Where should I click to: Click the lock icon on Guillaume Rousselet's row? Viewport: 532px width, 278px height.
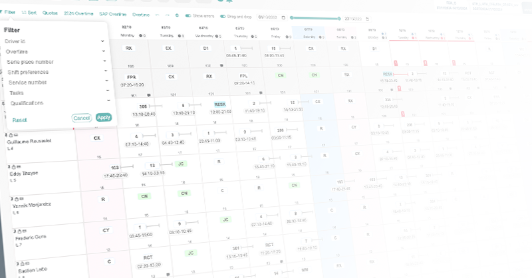(11, 135)
